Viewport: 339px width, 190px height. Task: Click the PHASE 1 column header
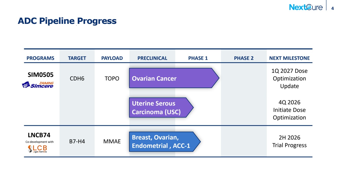click(x=198, y=58)
